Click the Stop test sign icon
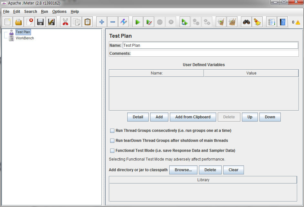304x207 pixels. [x=160, y=22]
